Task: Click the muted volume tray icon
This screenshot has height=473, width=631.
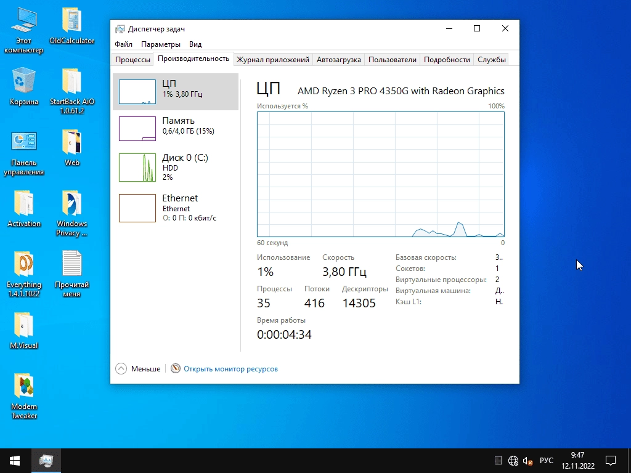Action: [x=527, y=461]
